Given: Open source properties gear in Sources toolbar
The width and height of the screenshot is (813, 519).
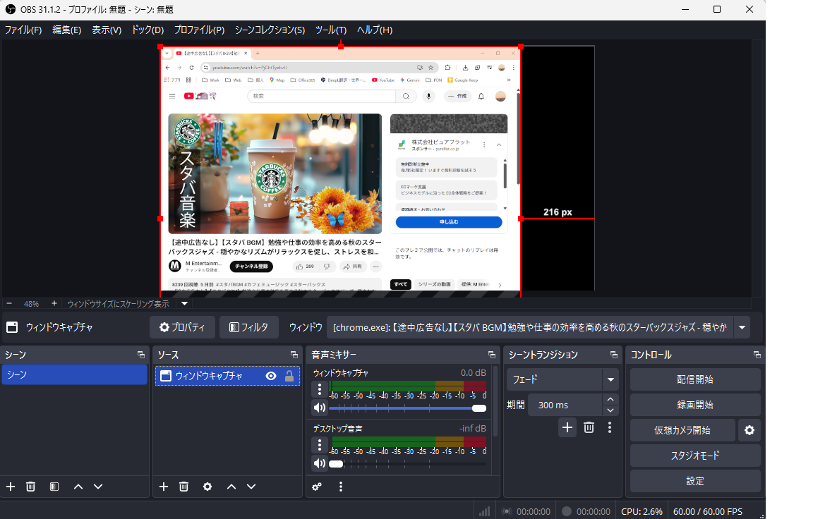Looking at the screenshot, I should (x=207, y=487).
